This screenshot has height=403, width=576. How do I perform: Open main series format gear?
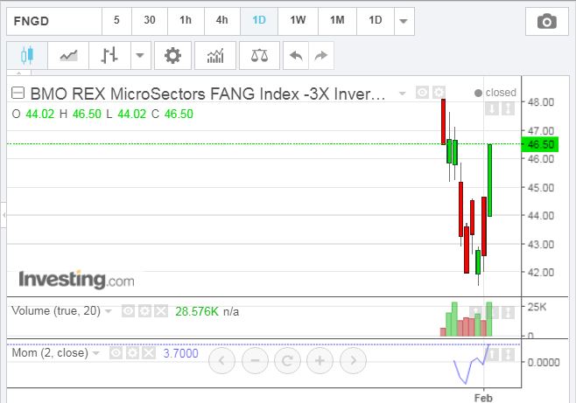pyautogui.click(x=439, y=93)
